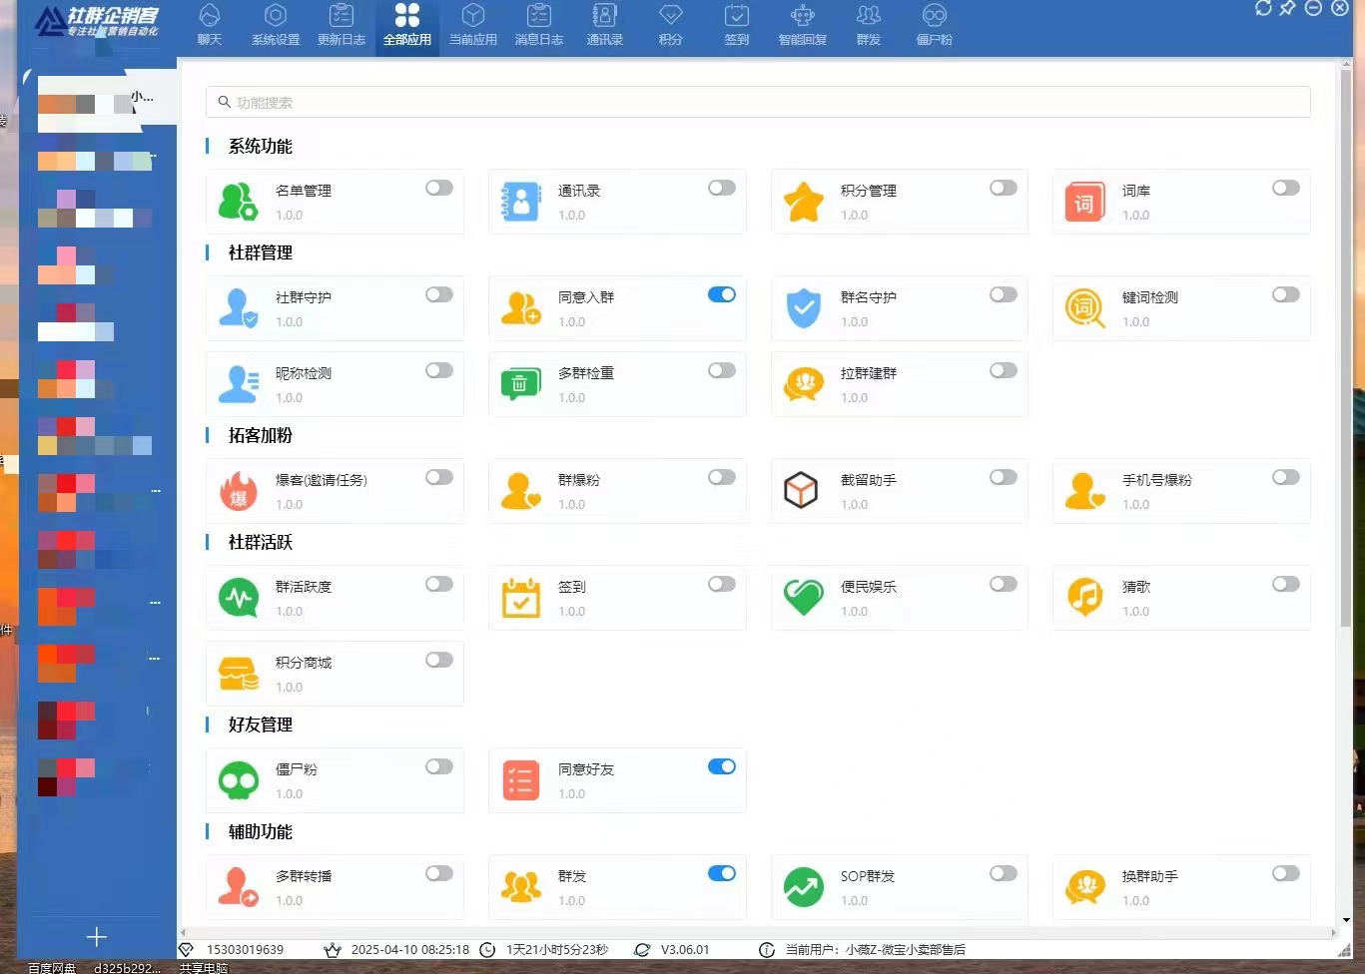1365x974 pixels.
Task: Open the 智能回复 tab
Action: pyautogui.click(x=803, y=26)
